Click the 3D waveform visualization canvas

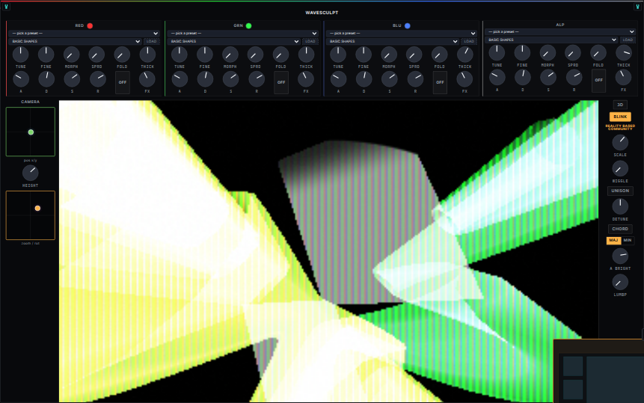coord(328,251)
